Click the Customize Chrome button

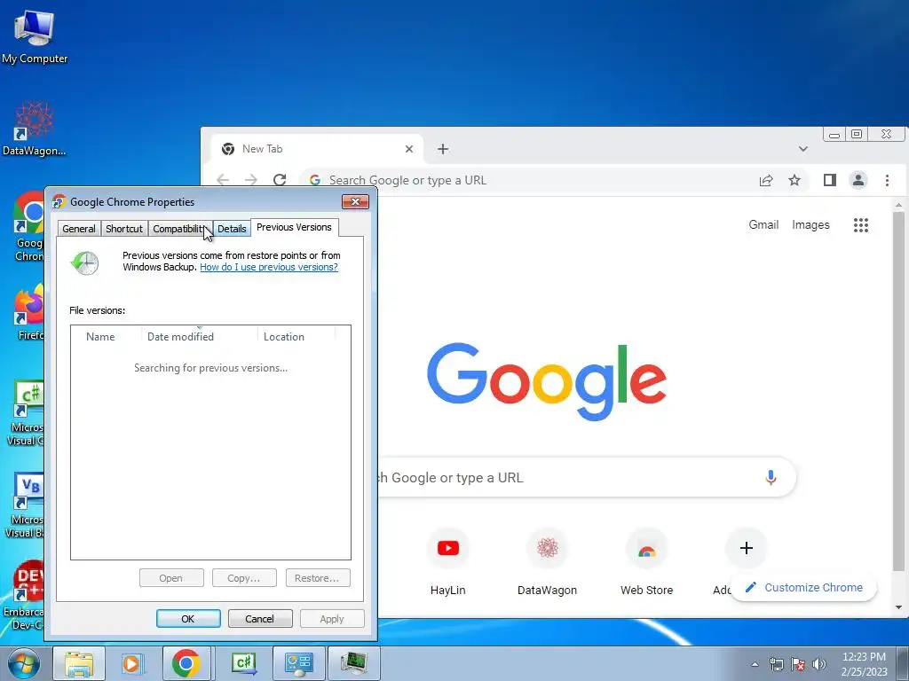click(x=803, y=587)
